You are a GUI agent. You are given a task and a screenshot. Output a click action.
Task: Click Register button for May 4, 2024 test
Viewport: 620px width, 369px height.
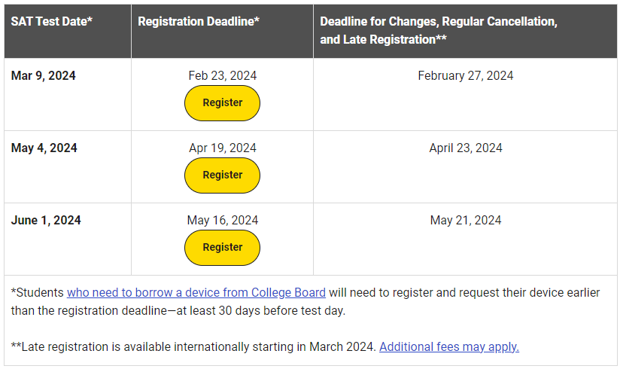[x=222, y=175]
